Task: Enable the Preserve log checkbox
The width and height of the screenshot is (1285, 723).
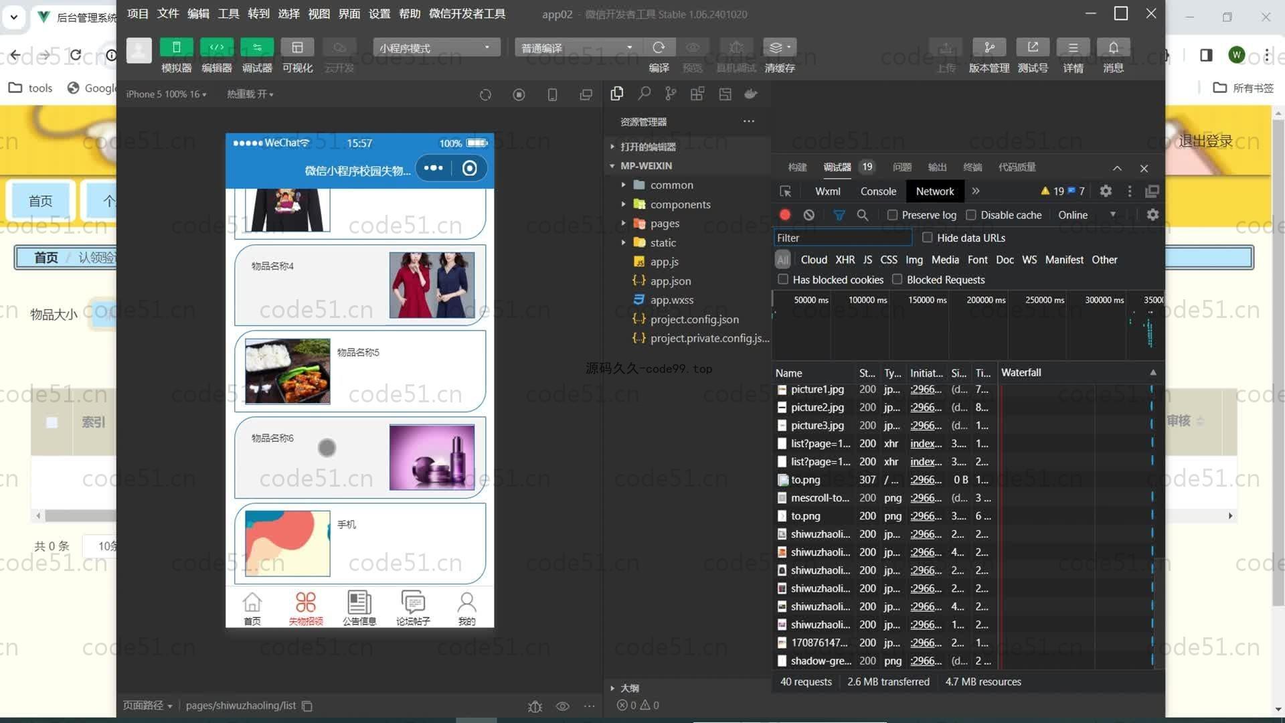Action: (892, 215)
